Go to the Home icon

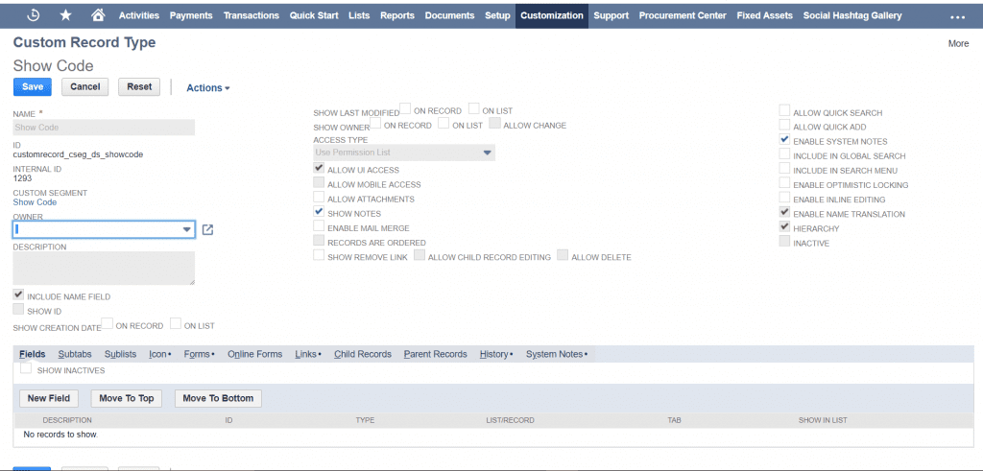coord(97,15)
